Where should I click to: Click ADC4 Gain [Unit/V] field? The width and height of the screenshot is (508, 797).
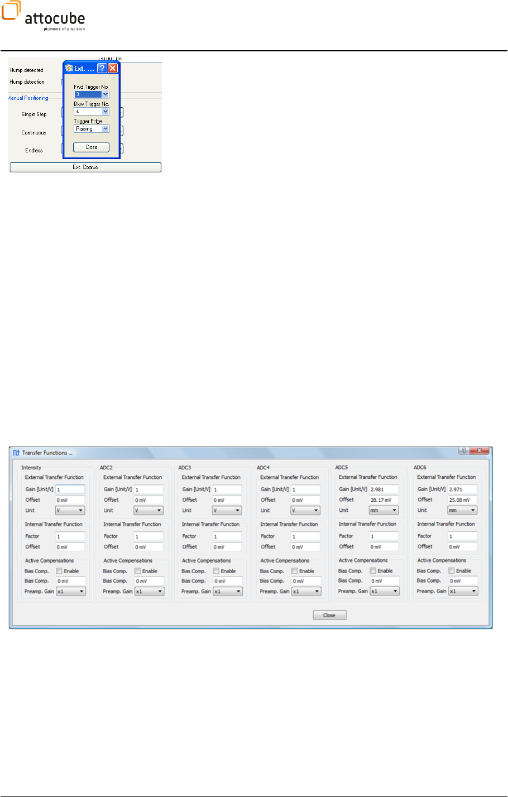305,489
